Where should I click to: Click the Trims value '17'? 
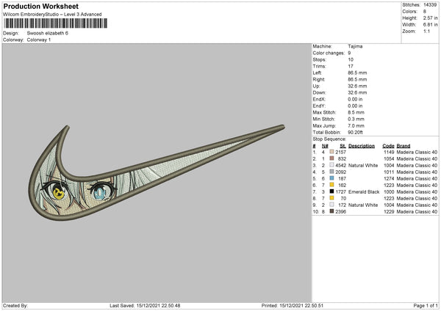coord(351,66)
